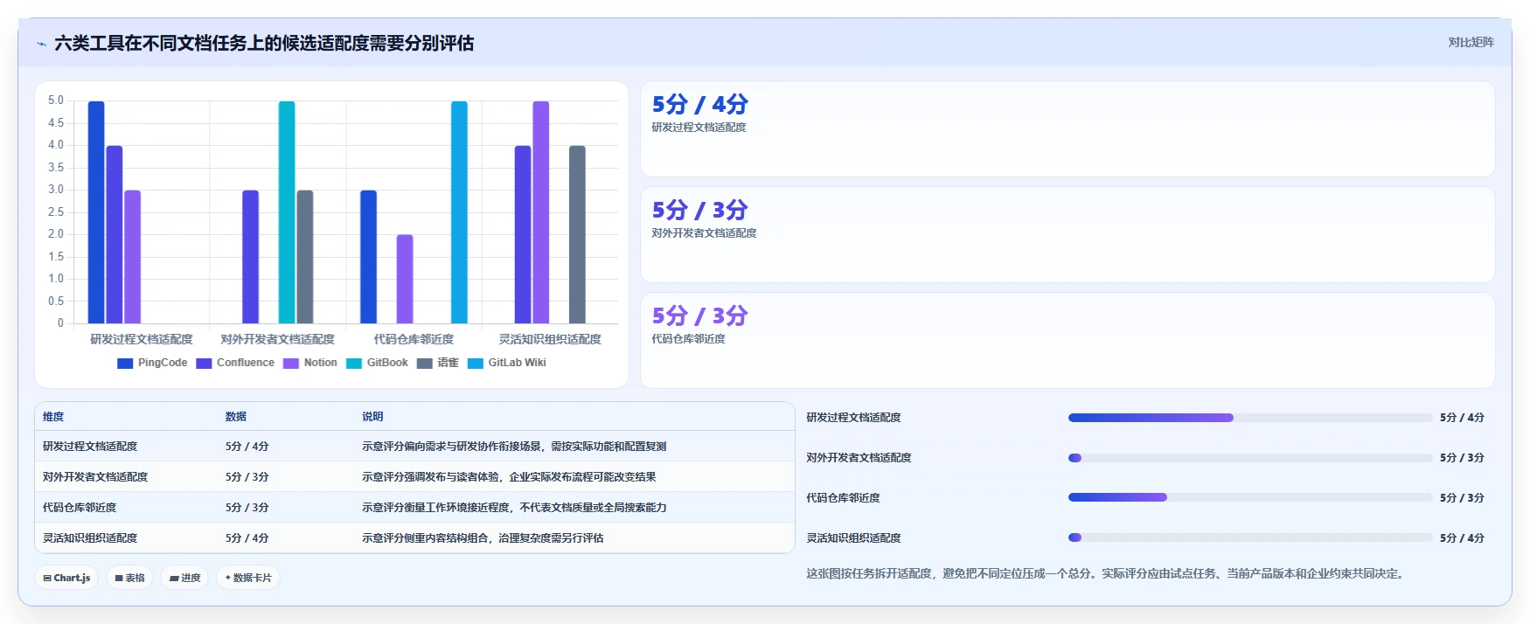Viewport: 1530px width, 624px height.
Task: Click description starting 示意评分强调发布与读者体验
Action: [x=509, y=477]
